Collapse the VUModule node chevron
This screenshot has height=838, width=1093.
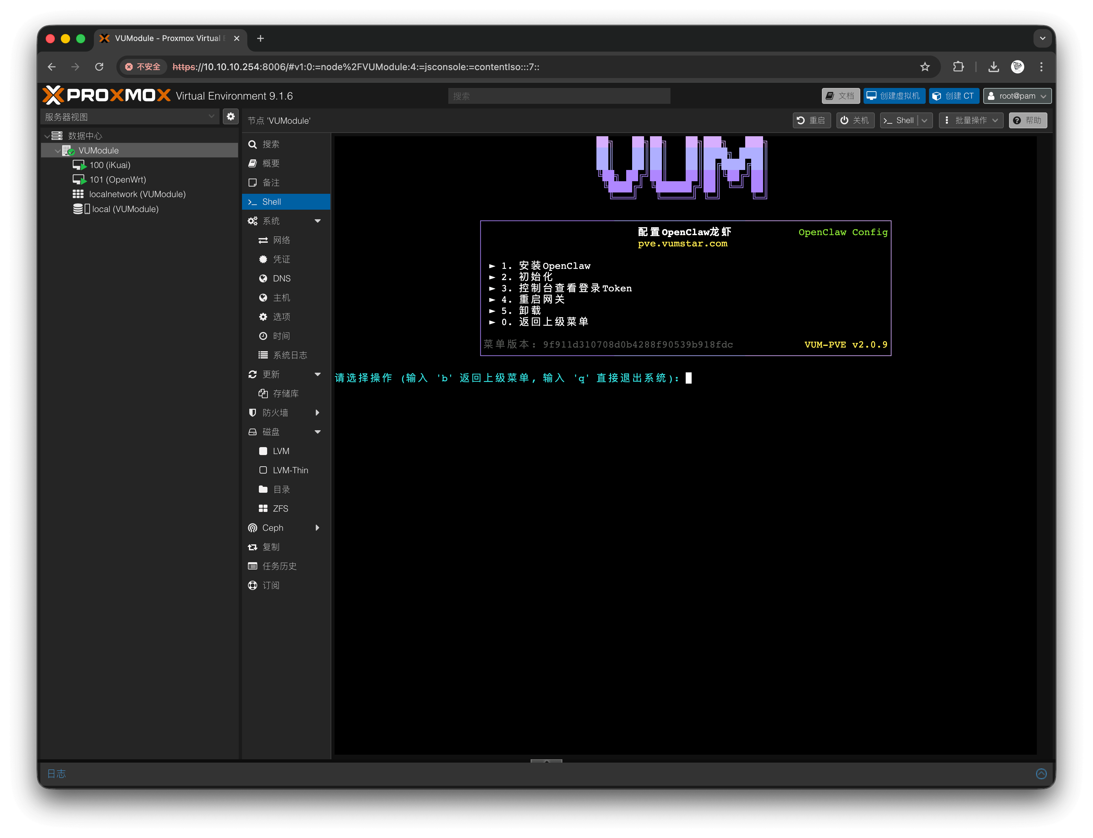tap(57, 151)
